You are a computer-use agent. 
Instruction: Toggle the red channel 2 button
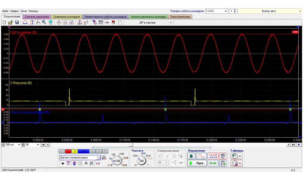click(68, 151)
